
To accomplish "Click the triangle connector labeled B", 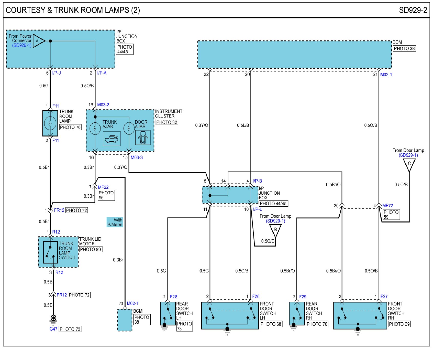I will click(x=275, y=230).
